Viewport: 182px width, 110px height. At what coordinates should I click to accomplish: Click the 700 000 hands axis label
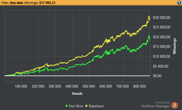click(x=122, y=86)
